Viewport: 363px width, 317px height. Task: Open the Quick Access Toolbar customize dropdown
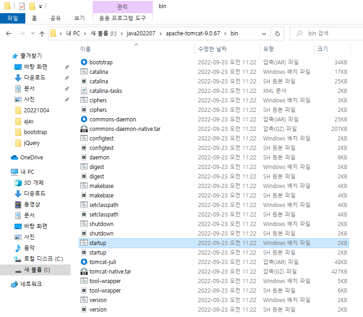(41, 7)
